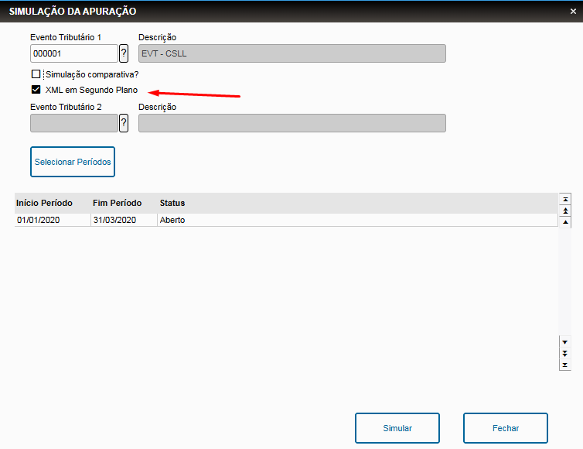This screenshot has height=449, width=583.
Task: Go down one page in the grid
Action: click(565, 353)
